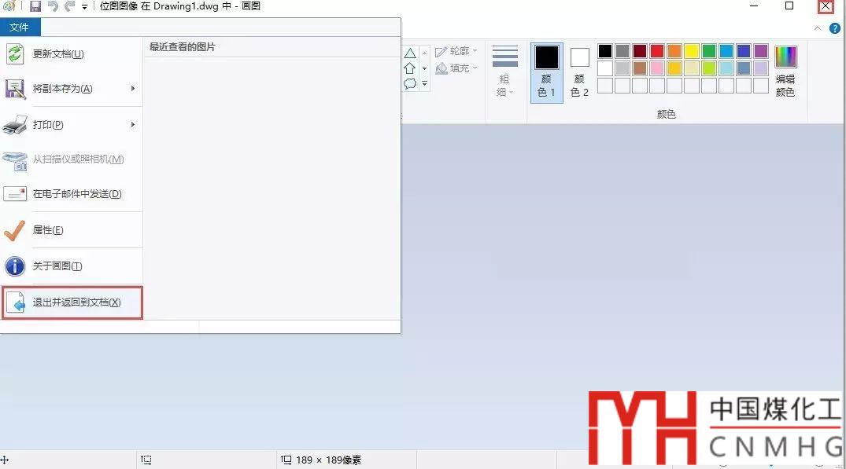846x469 pixels.
Task: Expand the 将副本存为 submenu arrow
Action: tap(133, 88)
